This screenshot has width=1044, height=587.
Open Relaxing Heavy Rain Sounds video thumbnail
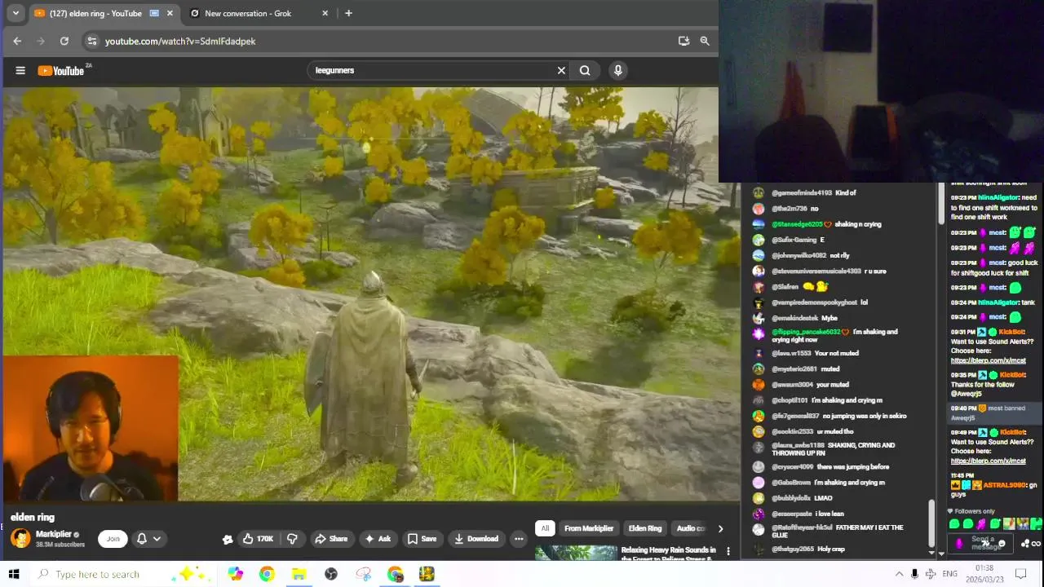pyautogui.click(x=576, y=553)
